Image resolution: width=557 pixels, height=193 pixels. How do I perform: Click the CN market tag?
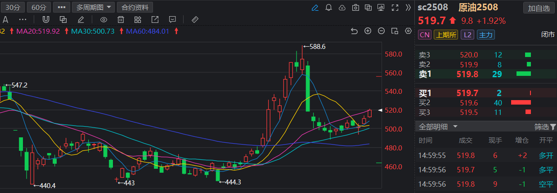[x=424, y=35]
